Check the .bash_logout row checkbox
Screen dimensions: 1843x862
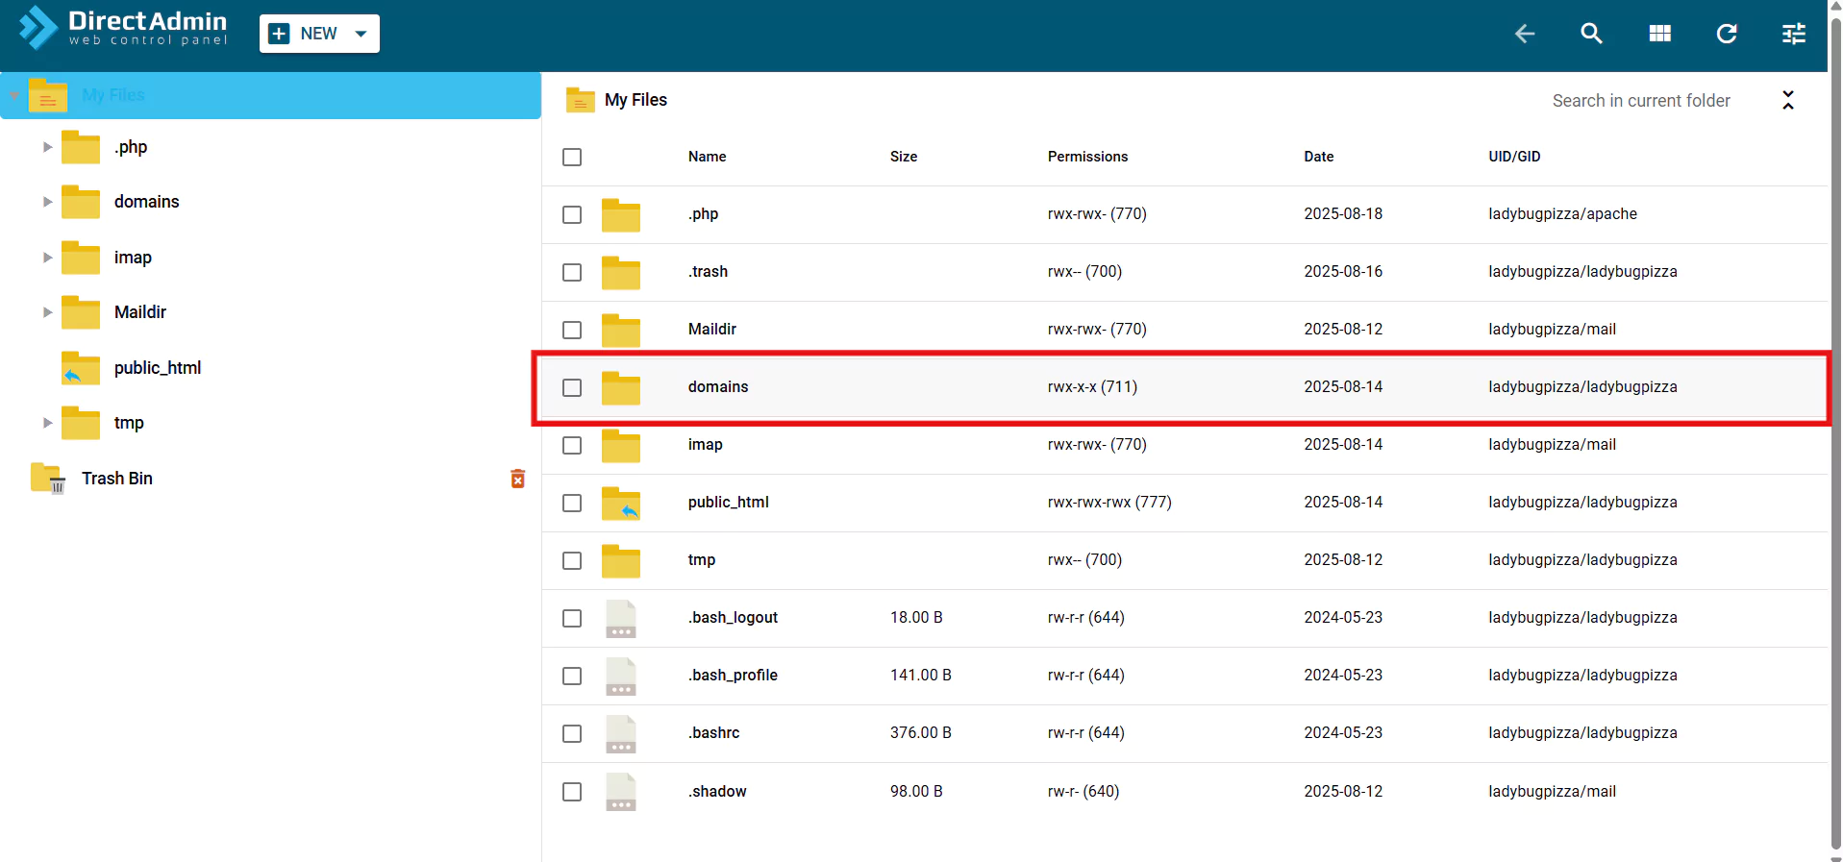(x=572, y=618)
